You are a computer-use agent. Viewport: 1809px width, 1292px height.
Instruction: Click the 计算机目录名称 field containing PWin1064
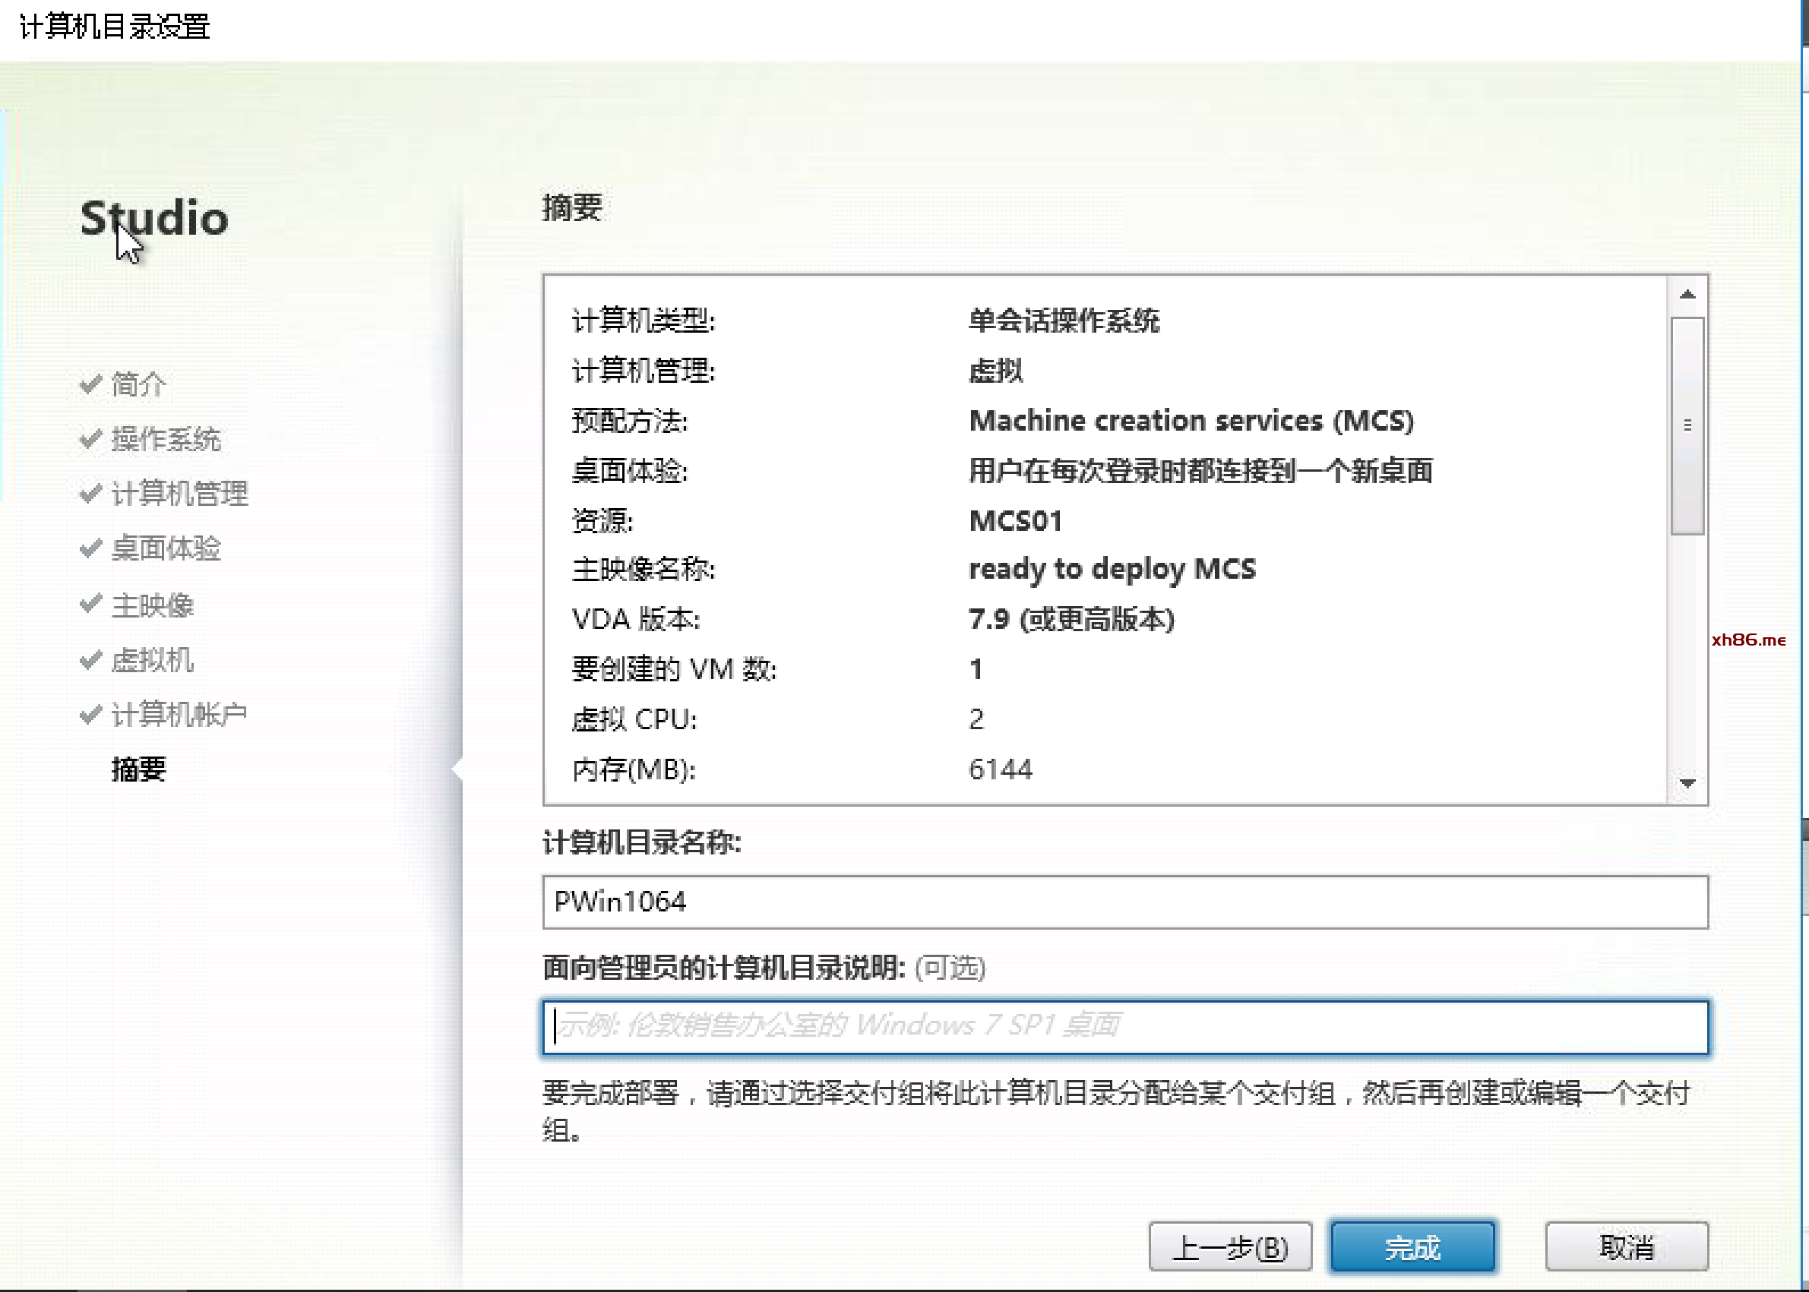(x=1124, y=902)
